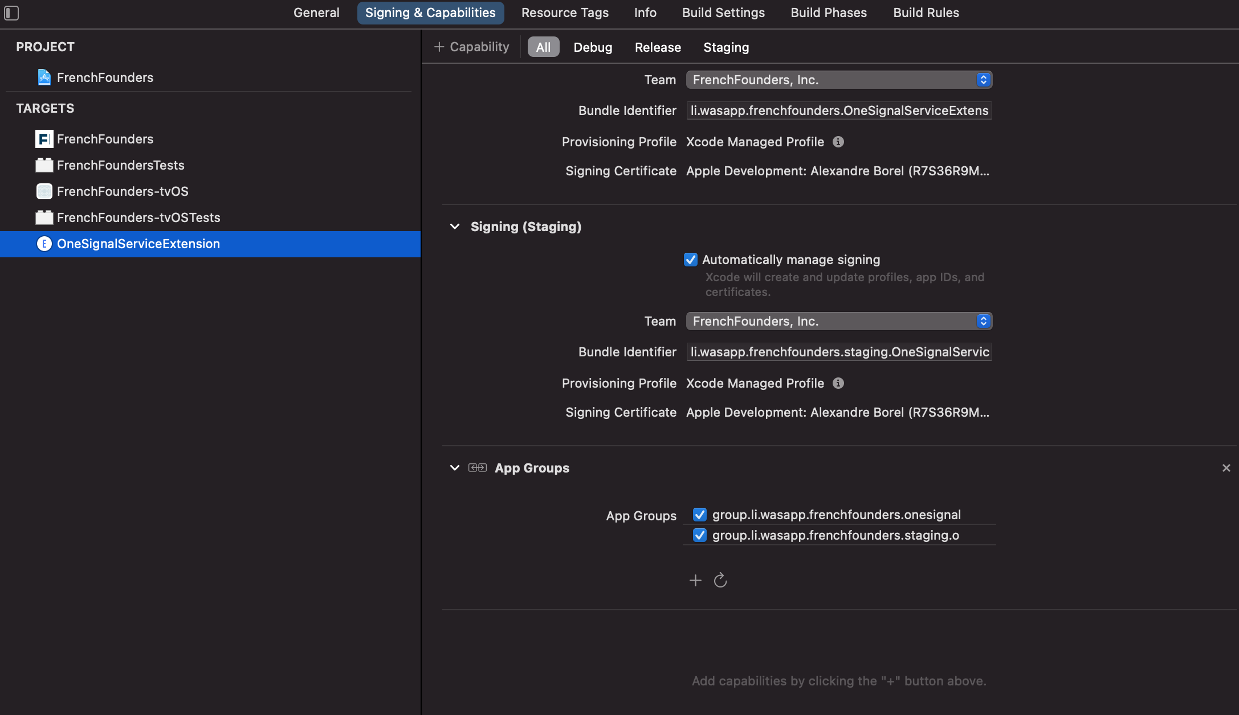Screen dimensions: 1239x715
Task: Click the refresh app groups button
Action: pyautogui.click(x=720, y=580)
